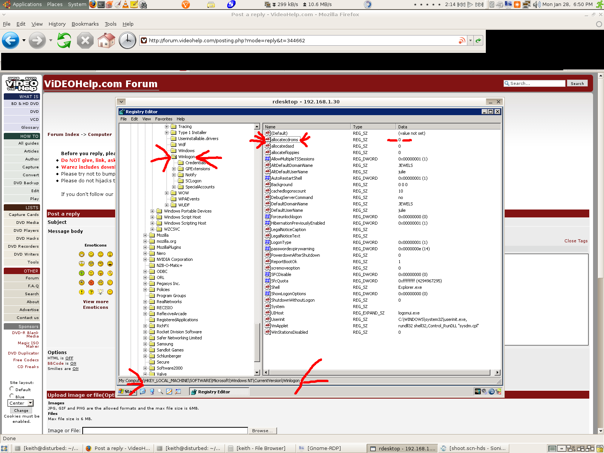Open Registry Editor File menu

[x=123, y=119]
